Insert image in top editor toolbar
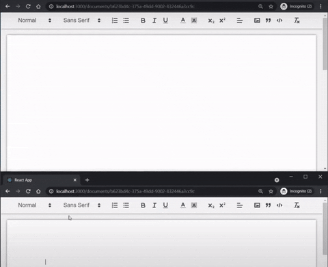This screenshot has height=267, width=328. click(257, 21)
